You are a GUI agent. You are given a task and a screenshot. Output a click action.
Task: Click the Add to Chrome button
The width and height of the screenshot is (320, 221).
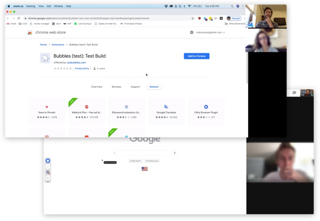point(196,56)
